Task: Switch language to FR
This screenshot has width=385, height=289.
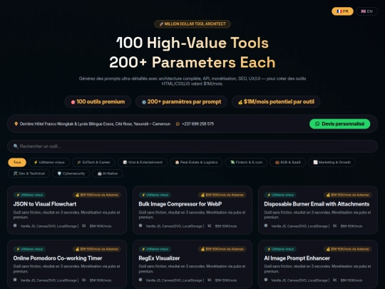Action: coord(342,11)
